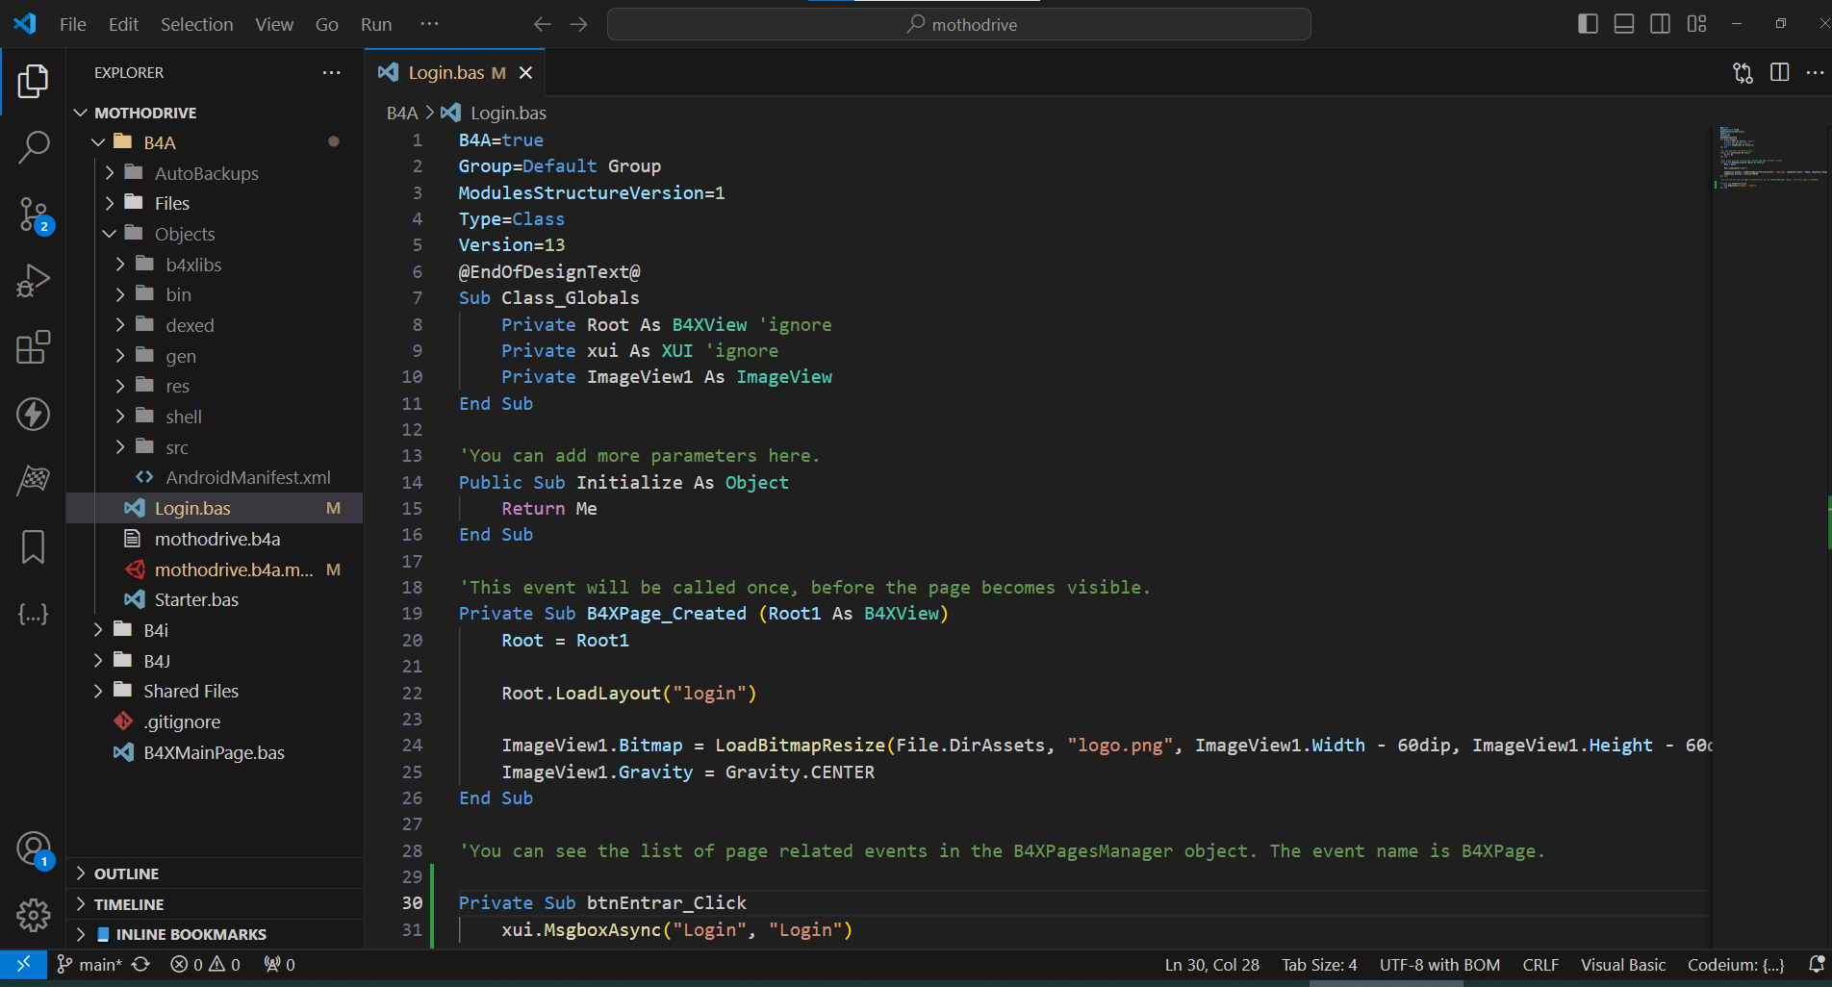Open the checkered flag activity bar view
The width and height of the screenshot is (1832, 987).
33,481
